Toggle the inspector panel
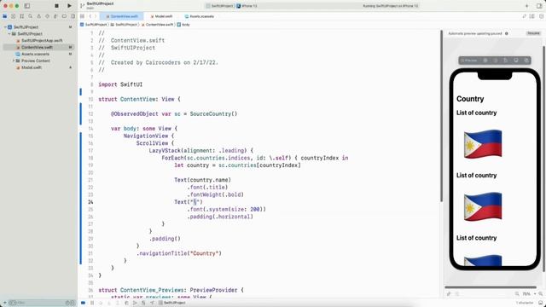Viewport: 546px width, 307px height. click(539, 6)
